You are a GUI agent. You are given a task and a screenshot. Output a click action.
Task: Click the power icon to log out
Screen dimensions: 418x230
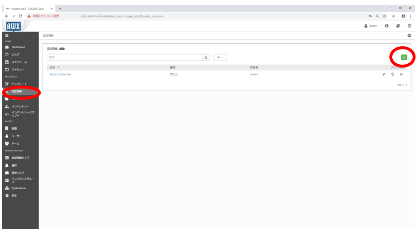(410, 26)
